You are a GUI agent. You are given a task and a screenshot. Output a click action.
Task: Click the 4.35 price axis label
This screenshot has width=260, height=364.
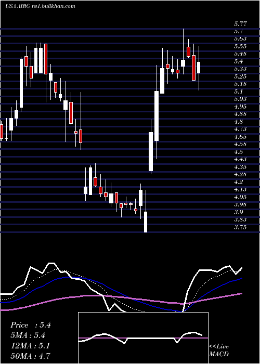tap(240, 167)
